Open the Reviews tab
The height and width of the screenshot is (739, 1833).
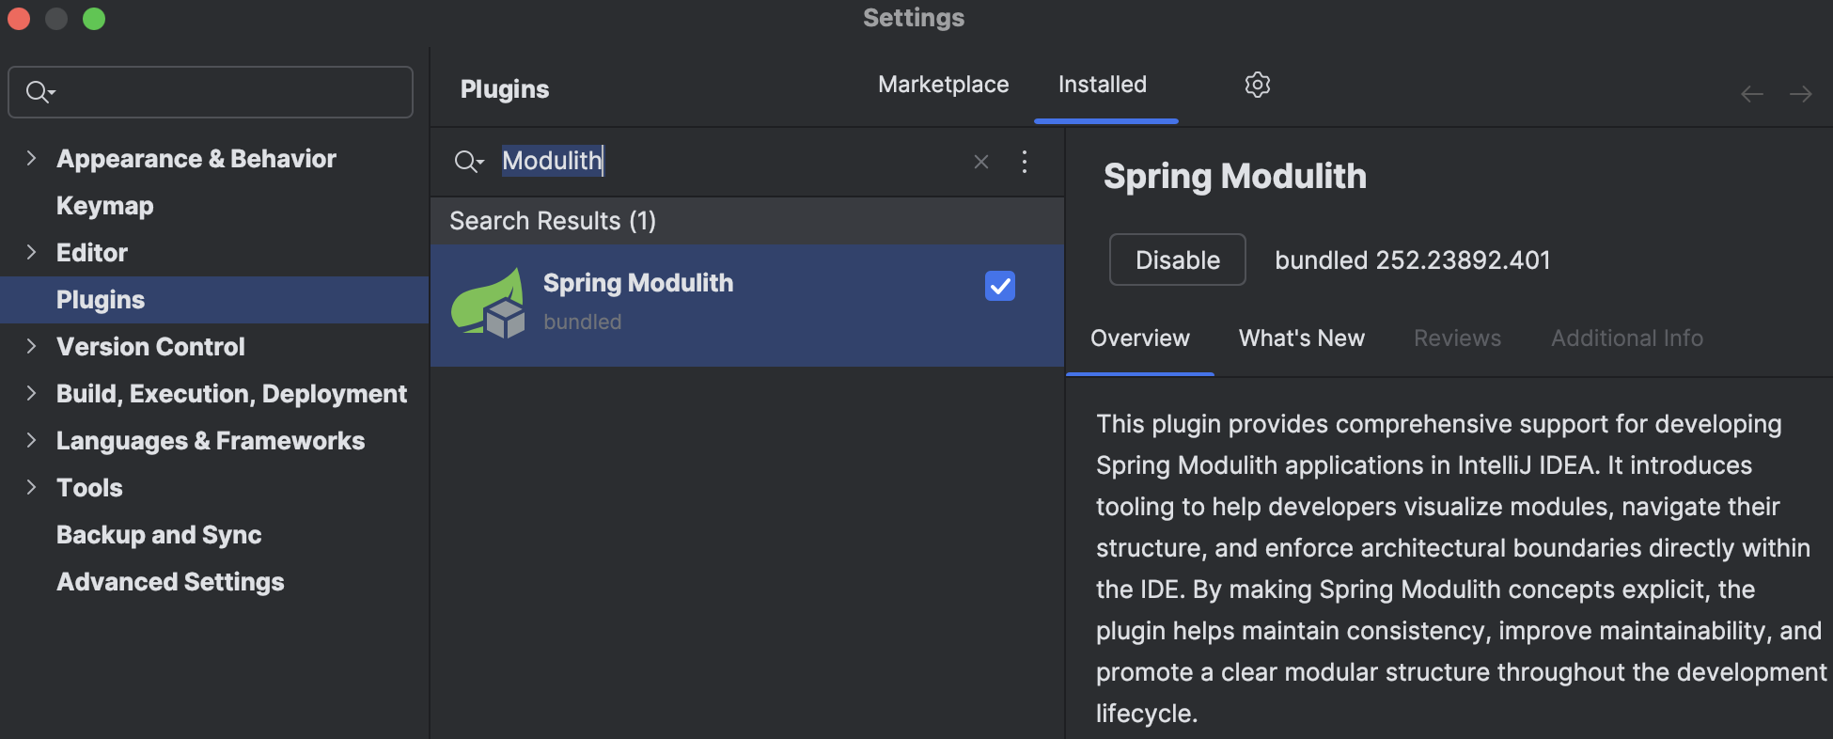[x=1458, y=338]
